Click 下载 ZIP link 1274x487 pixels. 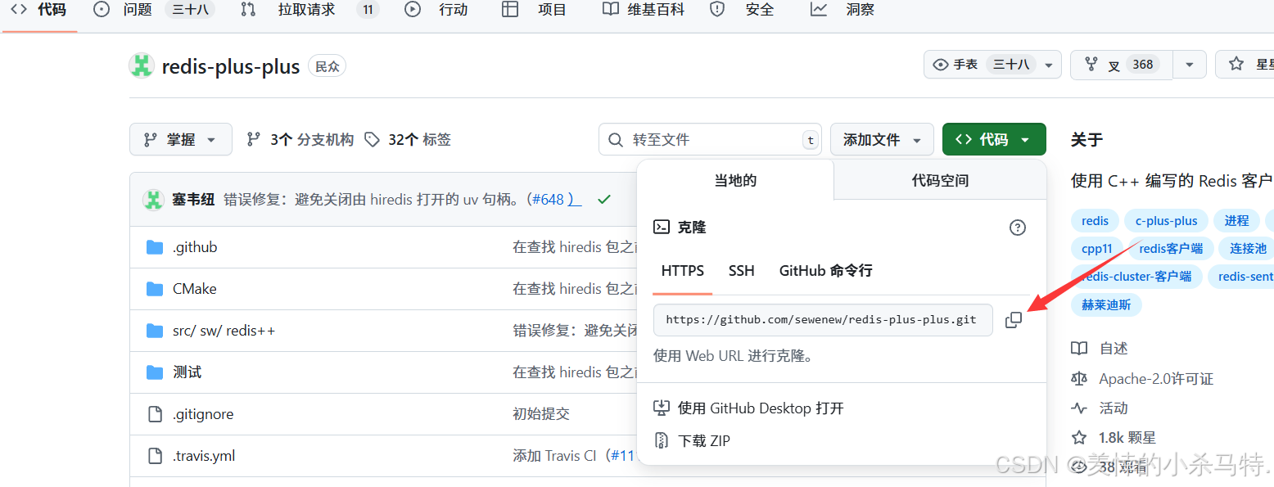point(704,441)
